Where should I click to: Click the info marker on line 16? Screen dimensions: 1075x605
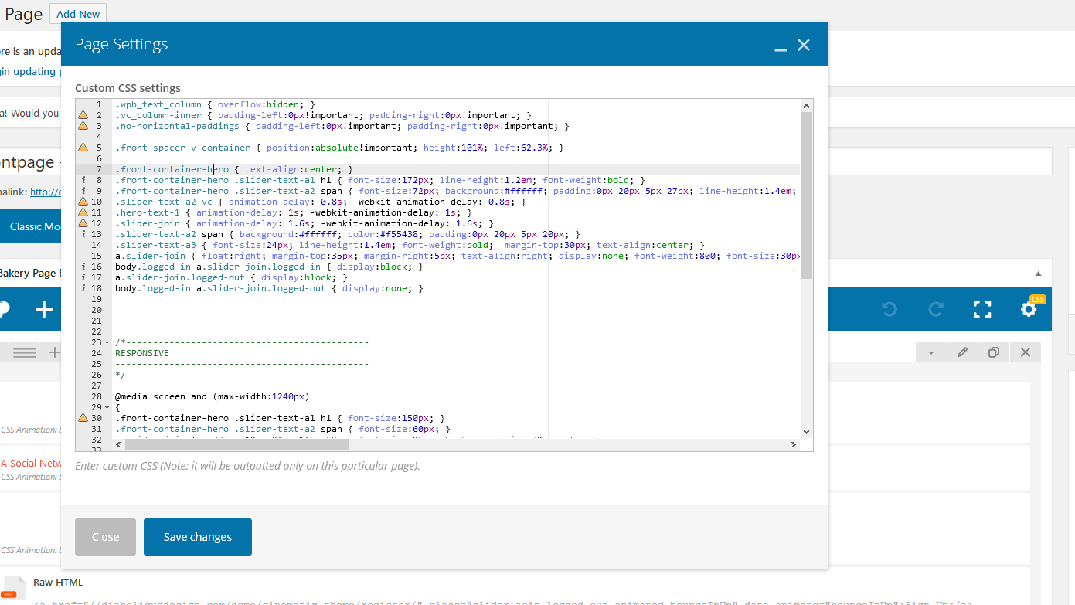coord(83,267)
